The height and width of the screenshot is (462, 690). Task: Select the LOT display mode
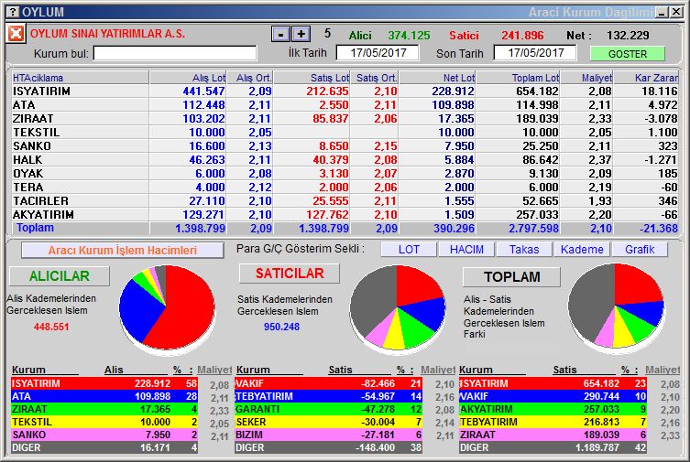pos(409,250)
